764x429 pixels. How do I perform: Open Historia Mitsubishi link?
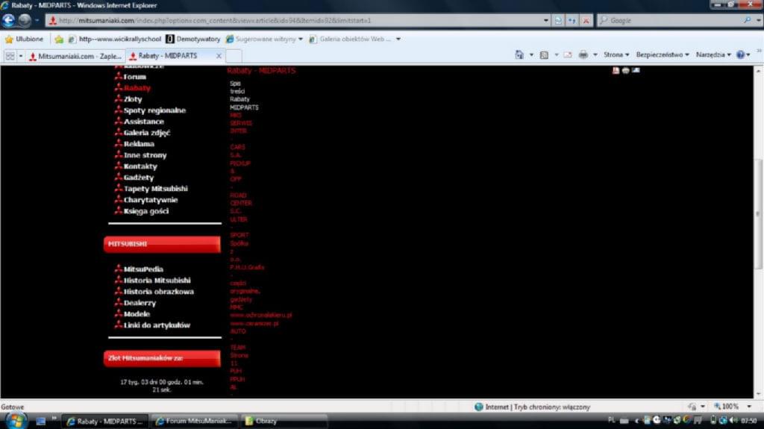[157, 281]
